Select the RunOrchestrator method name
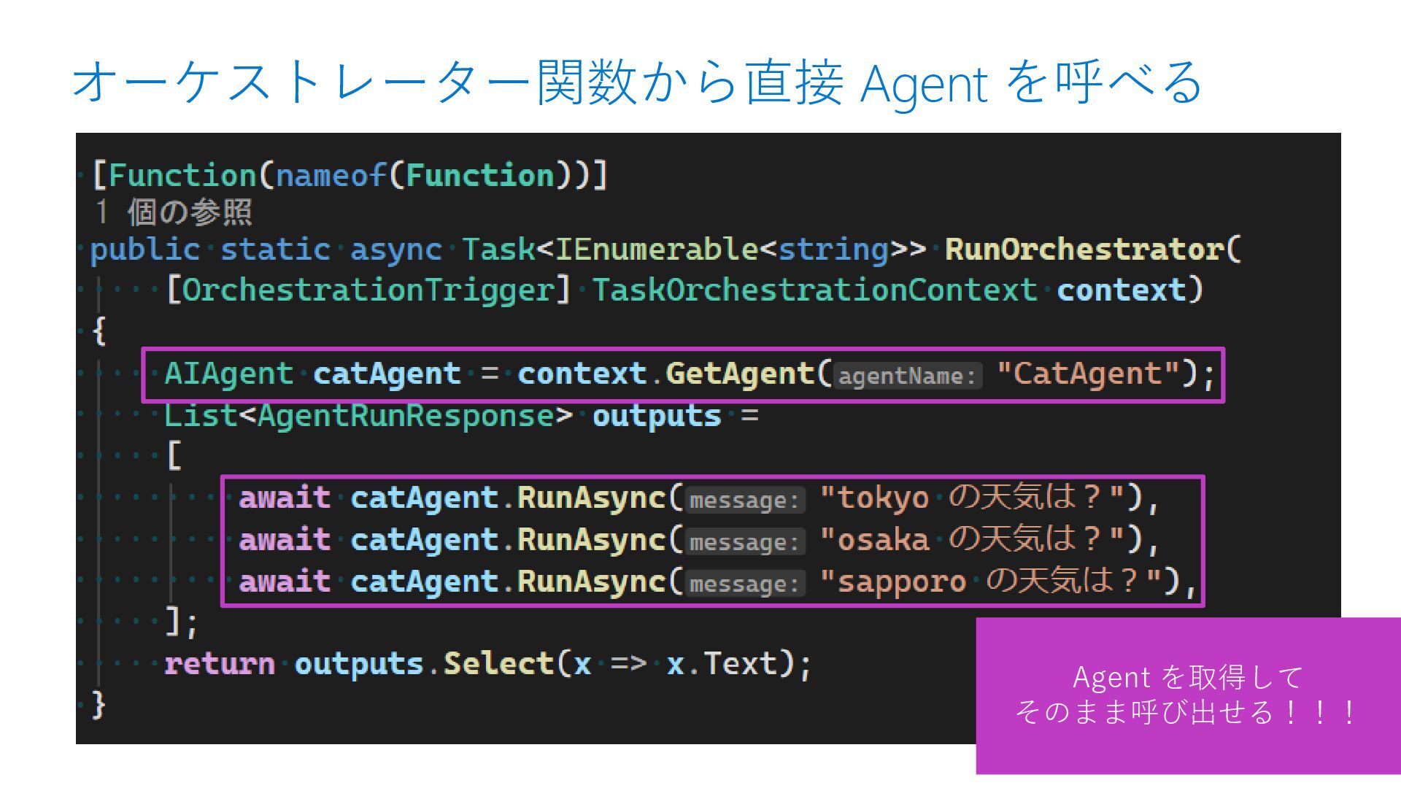The height and width of the screenshot is (788, 1401). pos(1084,250)
